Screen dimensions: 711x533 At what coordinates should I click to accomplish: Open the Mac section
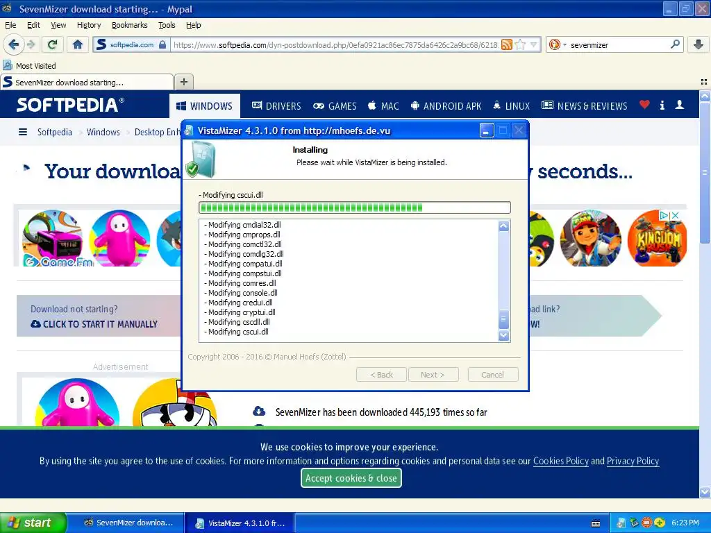[383, 106]
